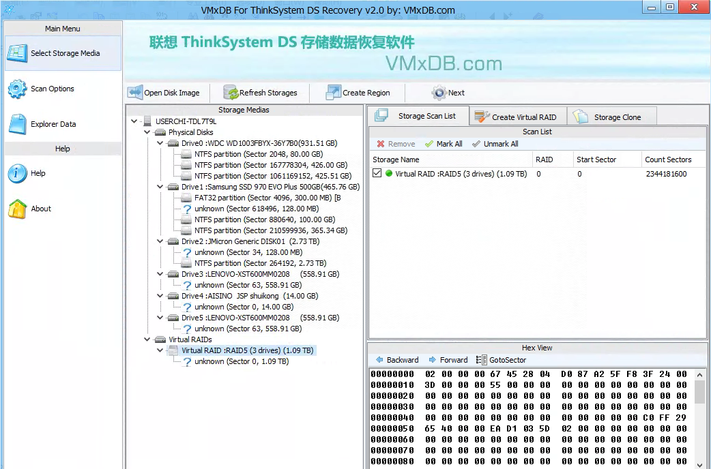Click the Count Sectors column header
The width and height of the screenshot is (711, 469).
click(674, 160)
